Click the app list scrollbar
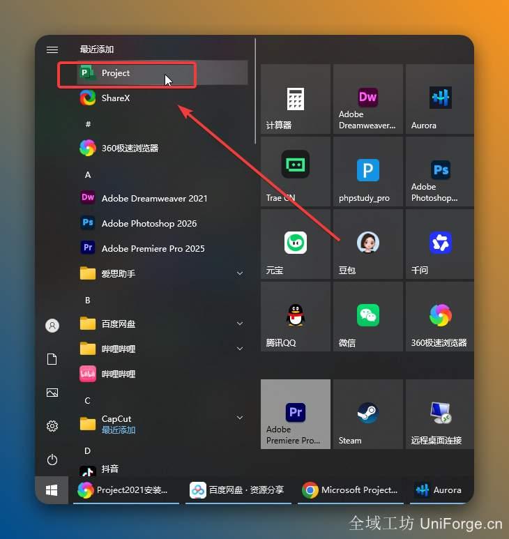 [x=255, y=91]
